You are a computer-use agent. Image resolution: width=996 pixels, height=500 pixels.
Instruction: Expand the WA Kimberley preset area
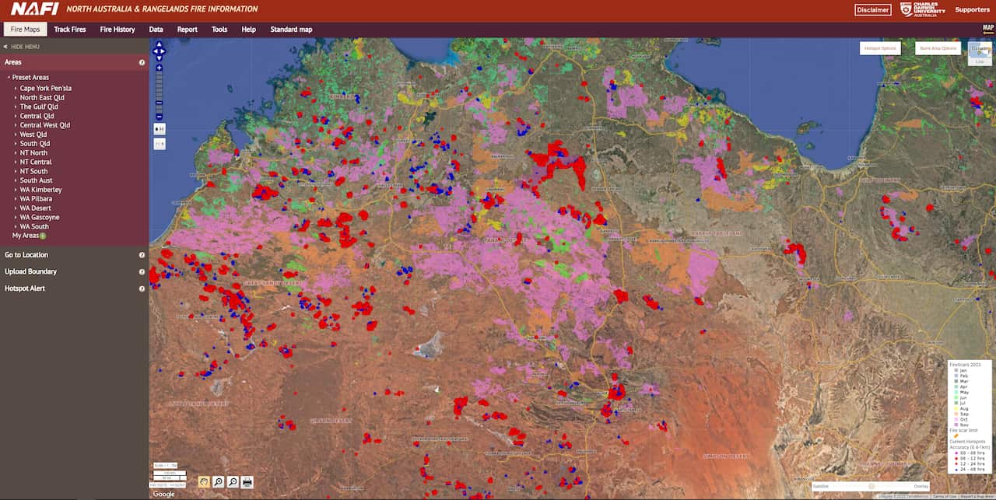41,189
